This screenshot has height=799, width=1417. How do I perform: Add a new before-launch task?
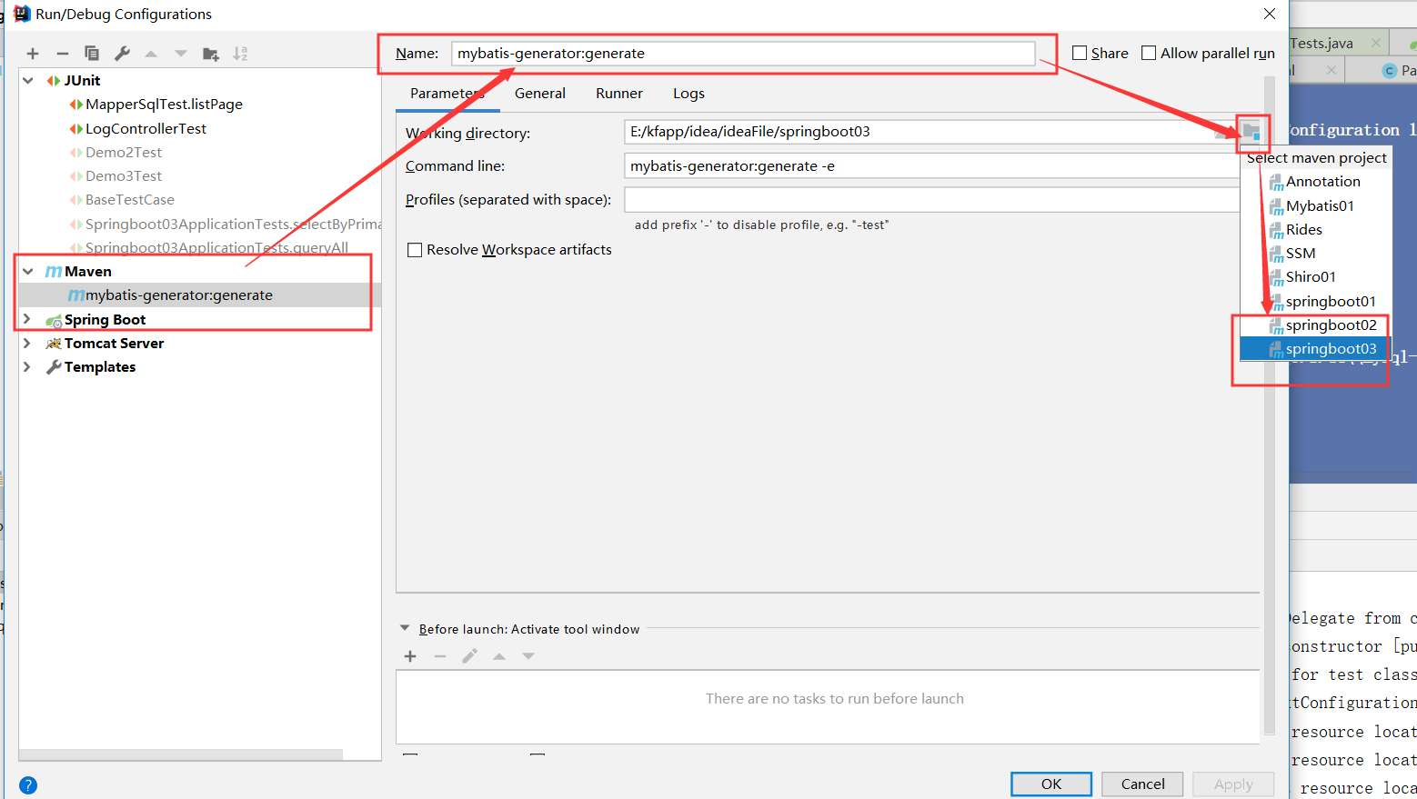(410, 655)
